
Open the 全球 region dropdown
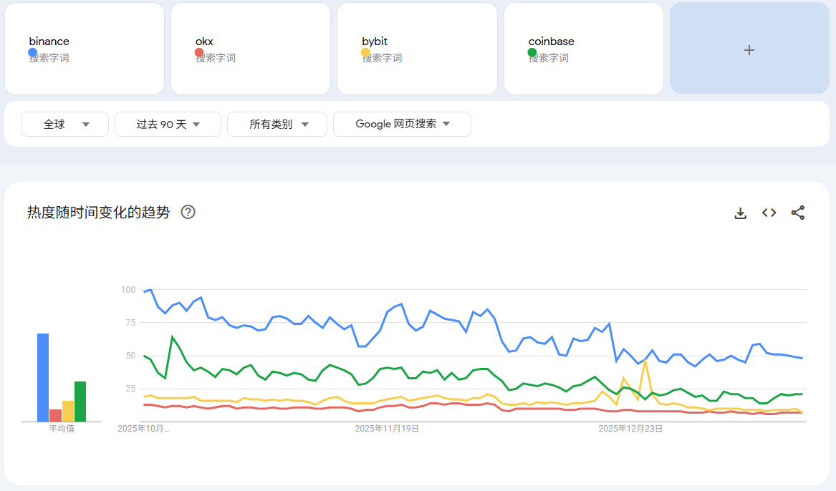pos(65,124)
